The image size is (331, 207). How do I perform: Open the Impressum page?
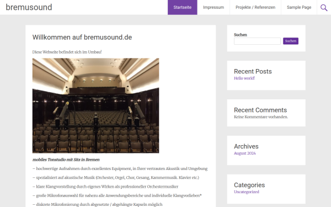[213, 7]
